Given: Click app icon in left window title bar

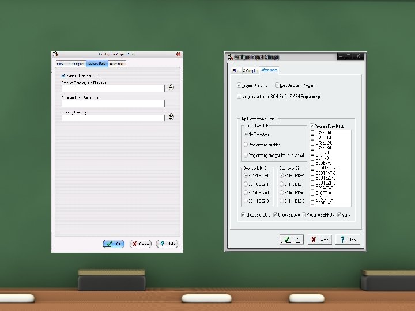Looking at the screenshot, I should [55, 54].
